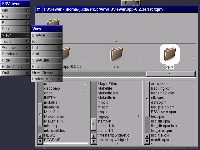Click the FSViewer window title bar miniaturize icon

click(39, 9)
